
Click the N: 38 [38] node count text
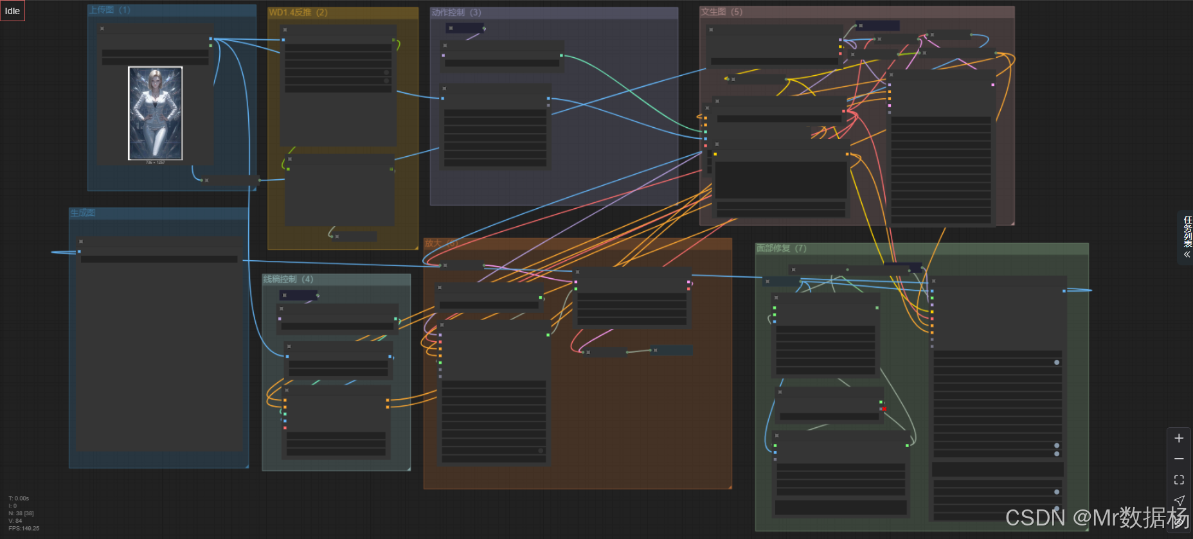click(21, 513)
